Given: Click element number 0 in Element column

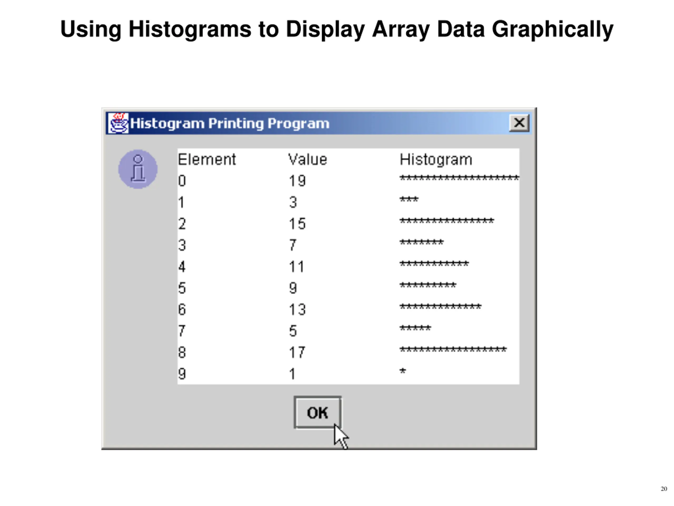Looking at the screenshot, I should coord(182,181).
